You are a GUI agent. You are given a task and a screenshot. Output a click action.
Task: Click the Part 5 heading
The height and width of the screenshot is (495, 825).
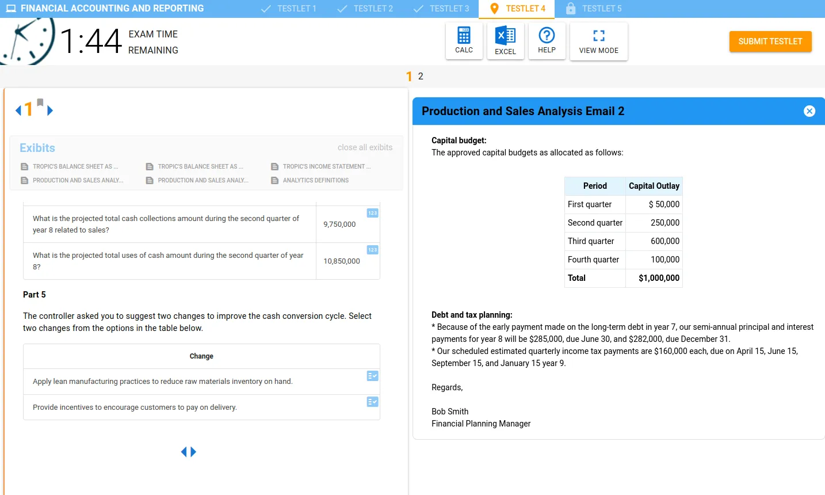[x=35, y=295]
